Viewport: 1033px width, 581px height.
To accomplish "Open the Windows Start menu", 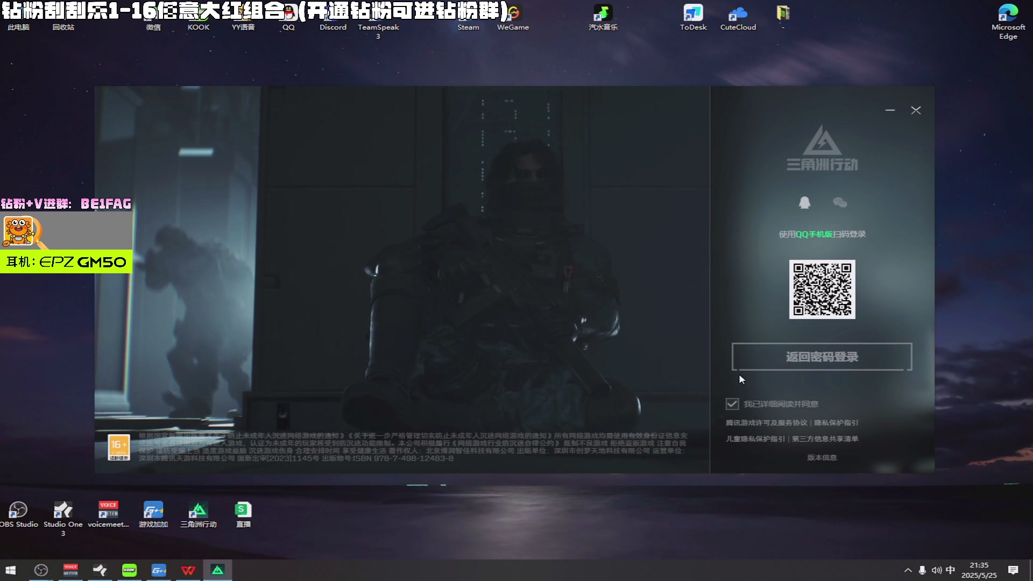I will click(11, 570).
